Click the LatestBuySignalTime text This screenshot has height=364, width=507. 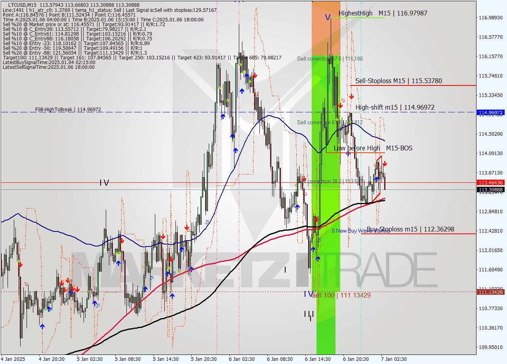click(49, 62)
